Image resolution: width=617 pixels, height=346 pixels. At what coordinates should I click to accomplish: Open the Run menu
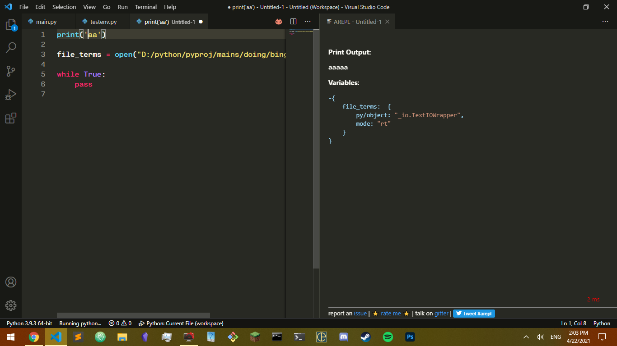point(122,7)
